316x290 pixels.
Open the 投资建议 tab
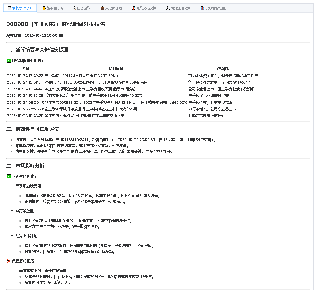81,8
